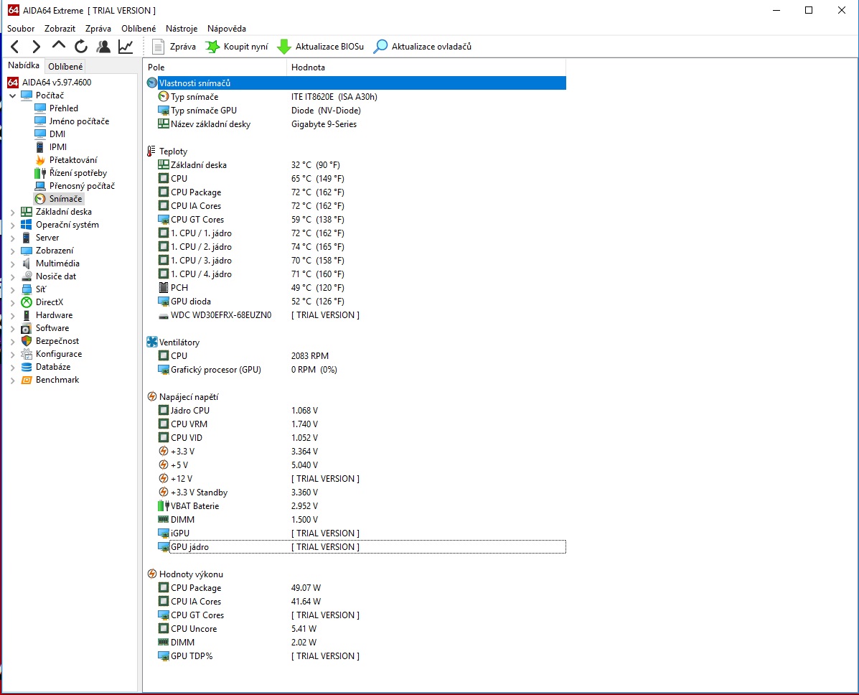
Task: Refresh the sensor readings
Action: [x=81, y=47]
